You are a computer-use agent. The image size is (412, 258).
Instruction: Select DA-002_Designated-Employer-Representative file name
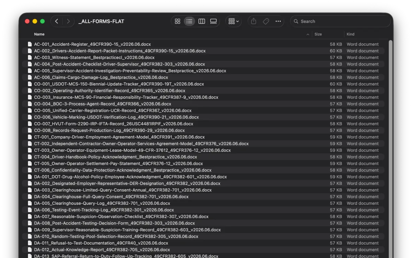pyautogui.click(x=127, y=183)
